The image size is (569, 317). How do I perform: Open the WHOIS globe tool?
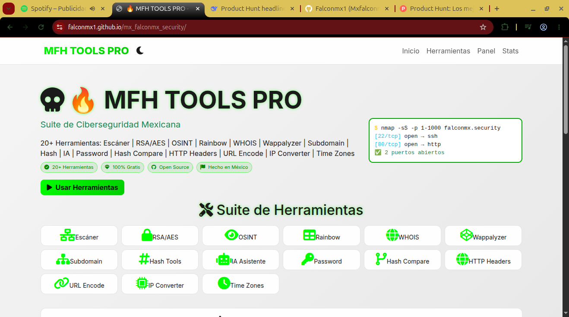[x=402, y=236]
